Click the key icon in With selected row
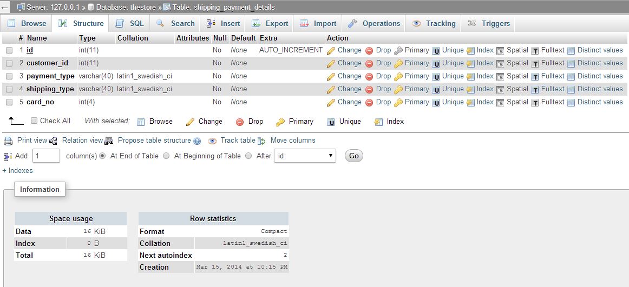 pyautogui.click(x=280, y=122)
